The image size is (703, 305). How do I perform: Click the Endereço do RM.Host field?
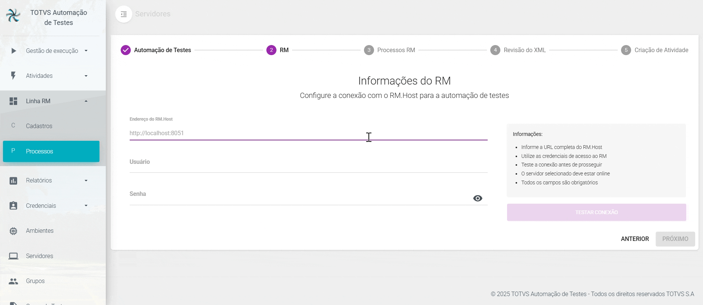(x=308, y=133)
